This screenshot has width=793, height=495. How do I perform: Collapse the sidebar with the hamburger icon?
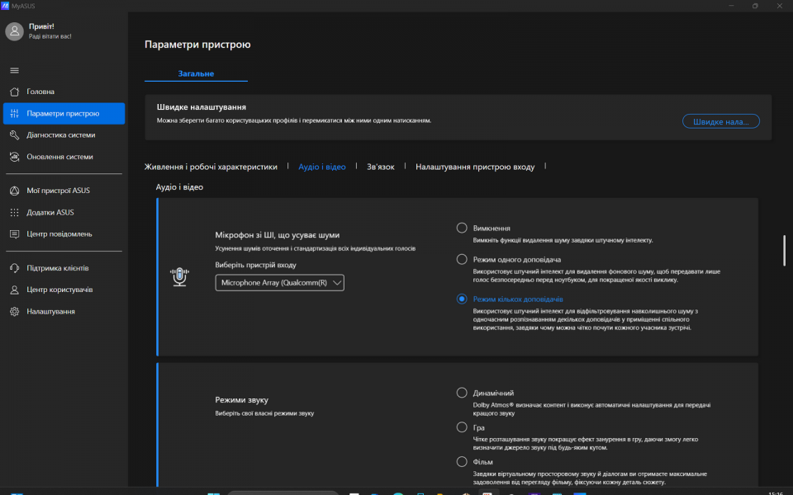coord(14,70)
